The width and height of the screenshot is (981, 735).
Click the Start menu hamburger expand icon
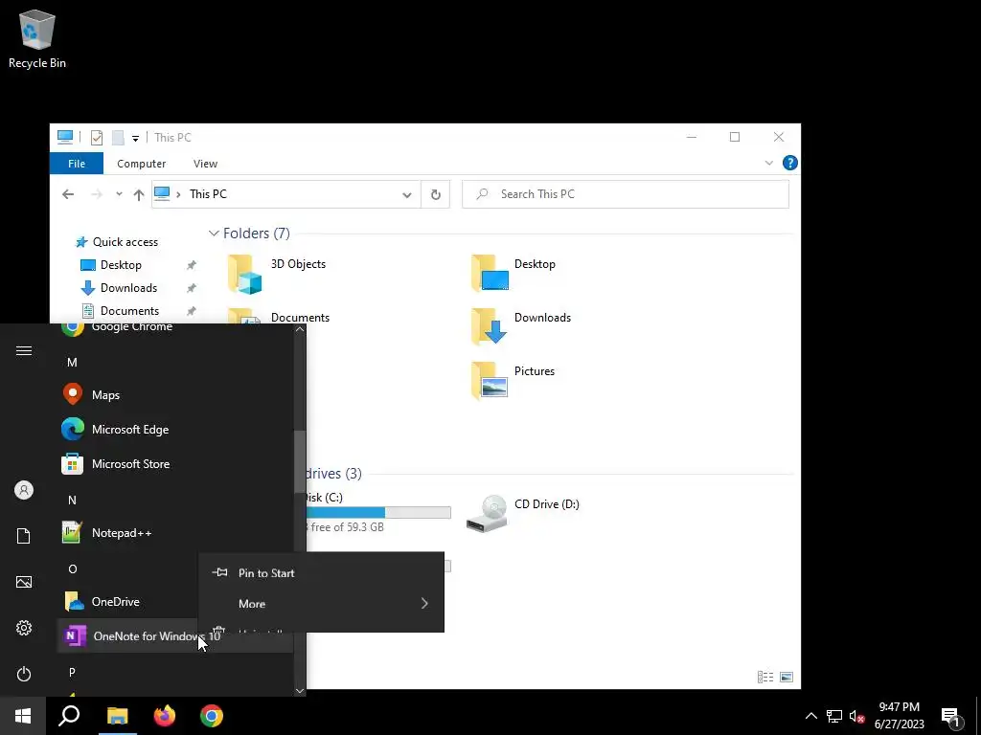[x=24, y=350]
